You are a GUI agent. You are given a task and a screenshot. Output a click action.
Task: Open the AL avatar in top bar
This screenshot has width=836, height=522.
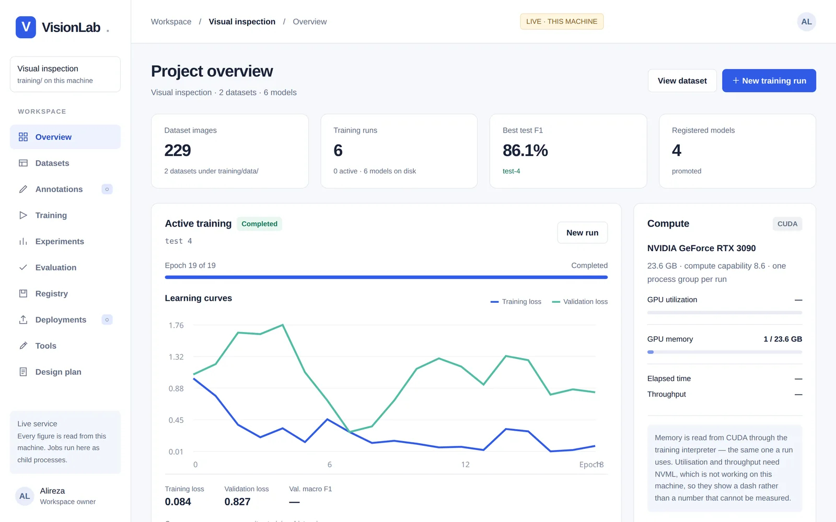(x=806, y=21)
